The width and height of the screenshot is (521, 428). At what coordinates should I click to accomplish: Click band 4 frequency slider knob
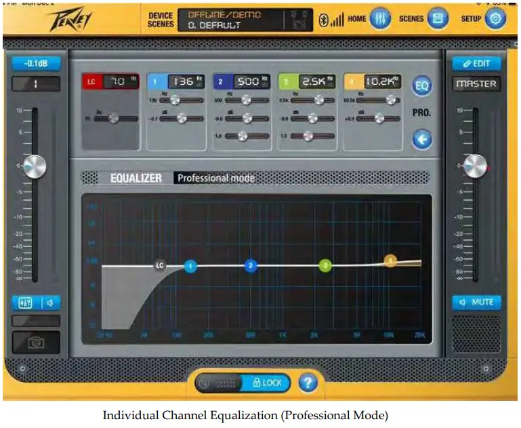click(391, 100)
